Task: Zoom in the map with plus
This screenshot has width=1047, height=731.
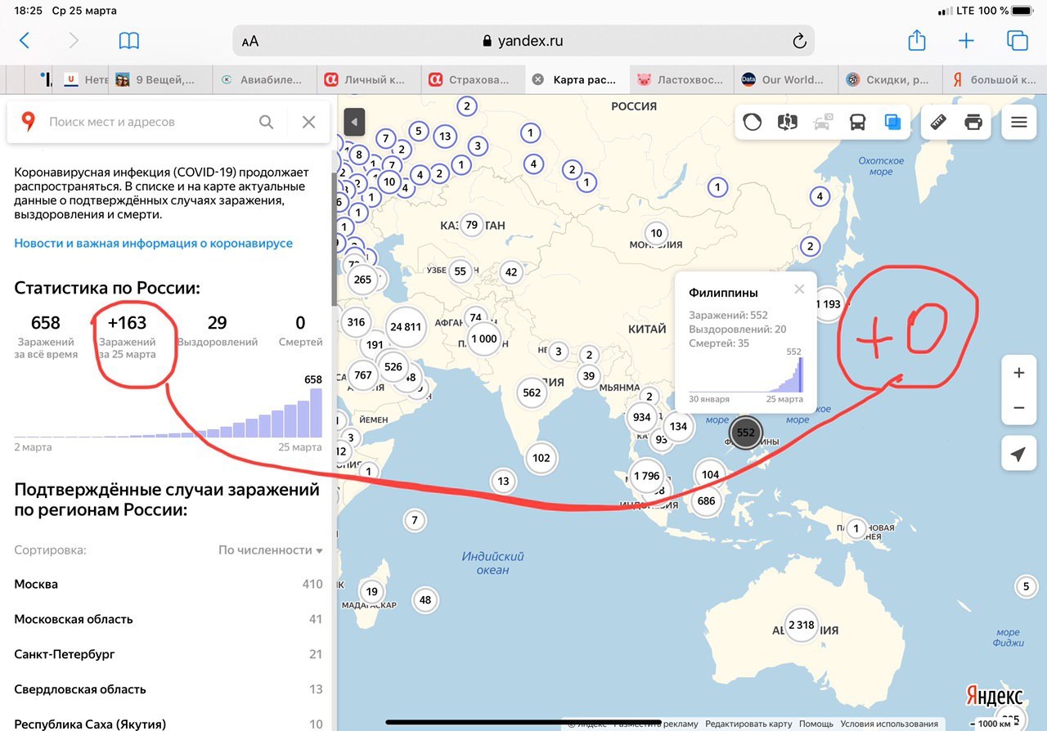Action: point(1018,373)
